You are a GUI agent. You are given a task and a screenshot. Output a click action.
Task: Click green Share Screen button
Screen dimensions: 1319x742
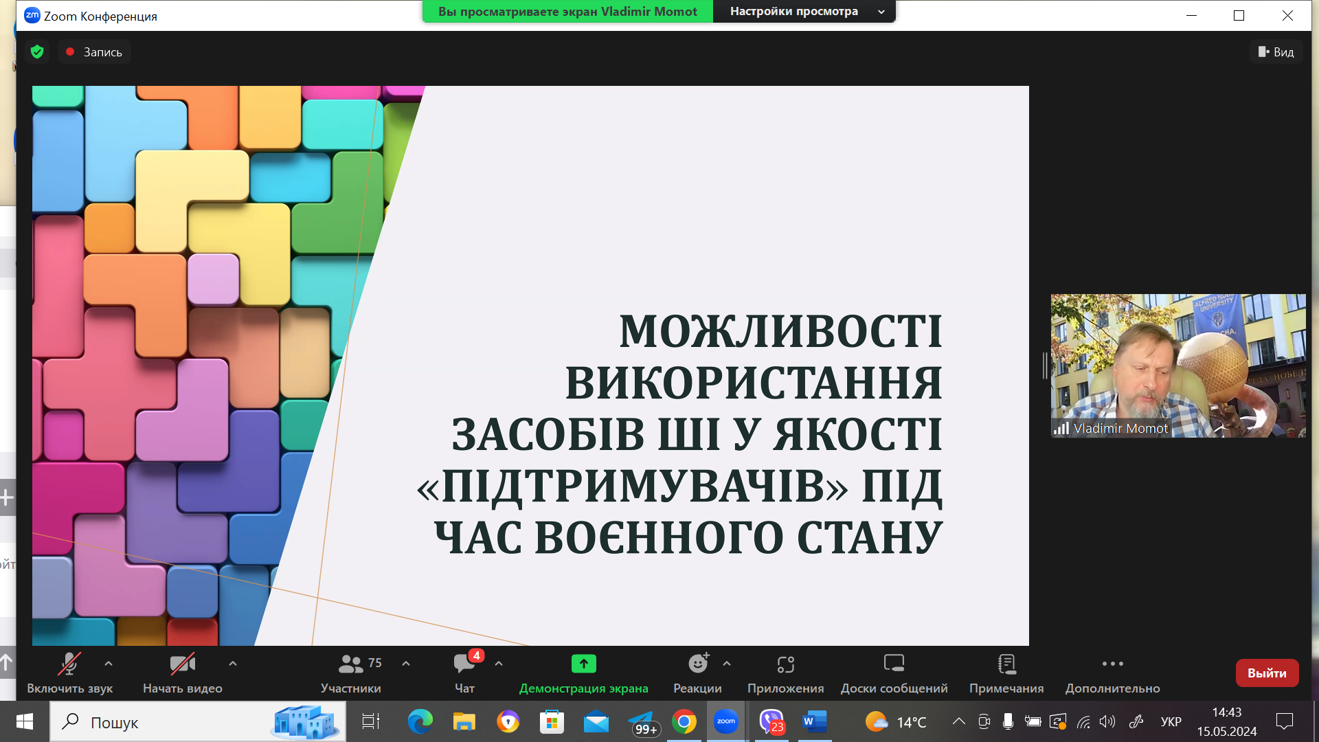point(583,664)
